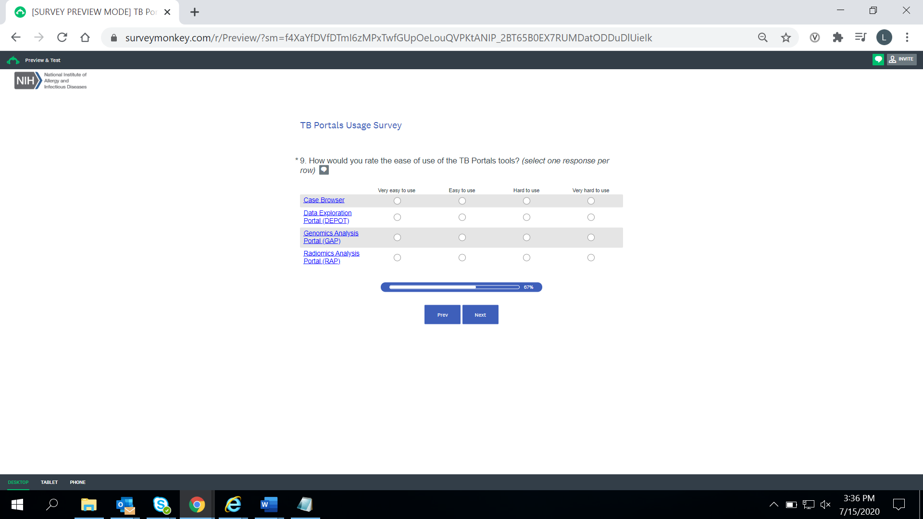
Task: Reload the survey page
Action: 62,37
